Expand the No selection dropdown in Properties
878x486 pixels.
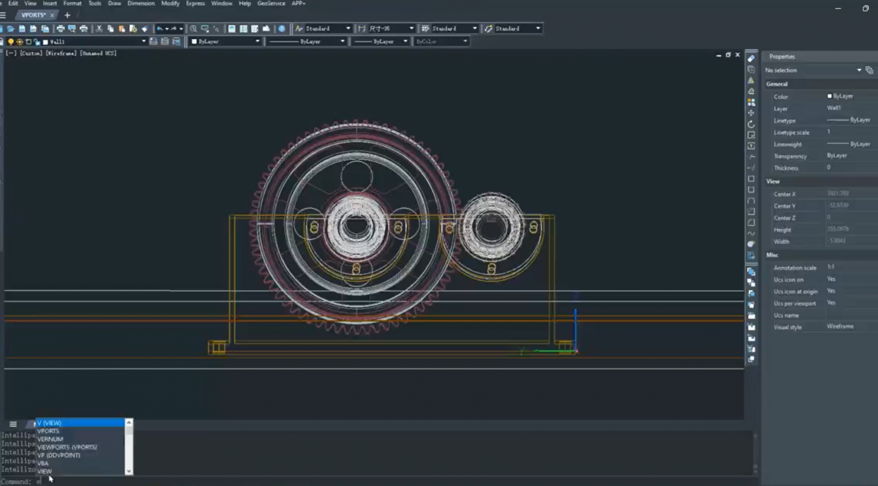859,70
